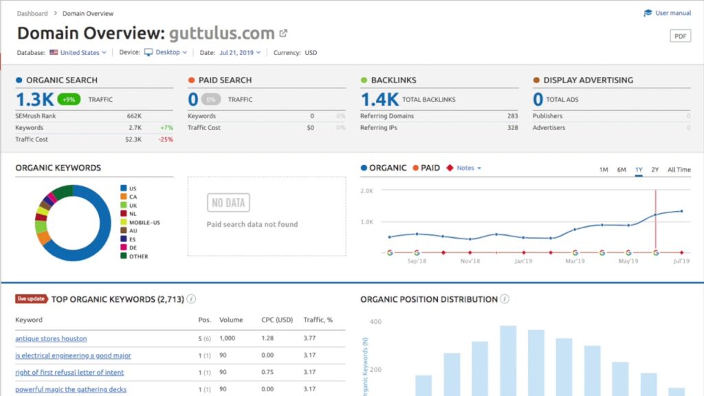Screen dimensions: 704x396
Task: Go to Dashboard breadcrumb link
Action: click(x=32, y=14)
